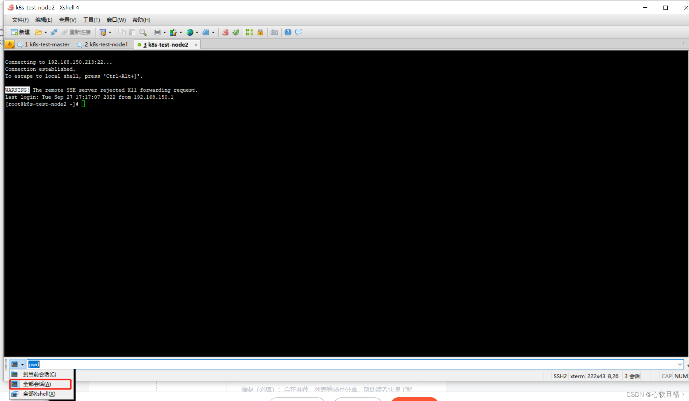689x401 pixels.
Task: Open the help question mark icon
Action: point(288,32)
